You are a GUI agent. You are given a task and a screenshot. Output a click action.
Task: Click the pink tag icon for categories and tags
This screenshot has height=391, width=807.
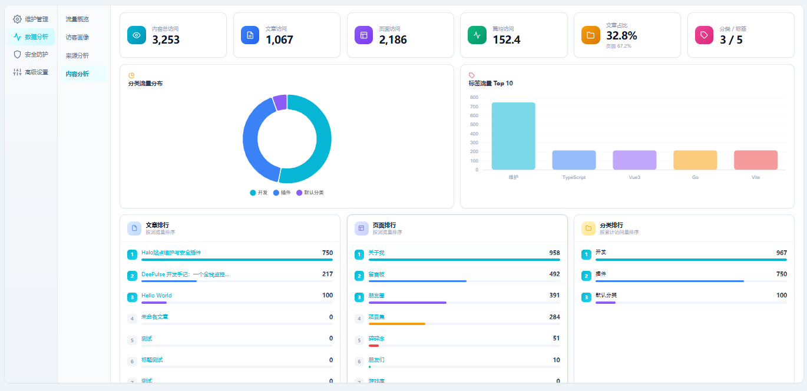point(704,35)
